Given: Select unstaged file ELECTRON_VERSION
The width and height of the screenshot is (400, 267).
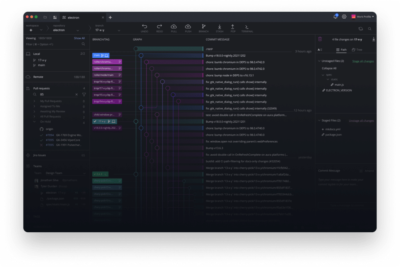Looking at the screenshot, I should pyautogui.click(x=339, y=90).
